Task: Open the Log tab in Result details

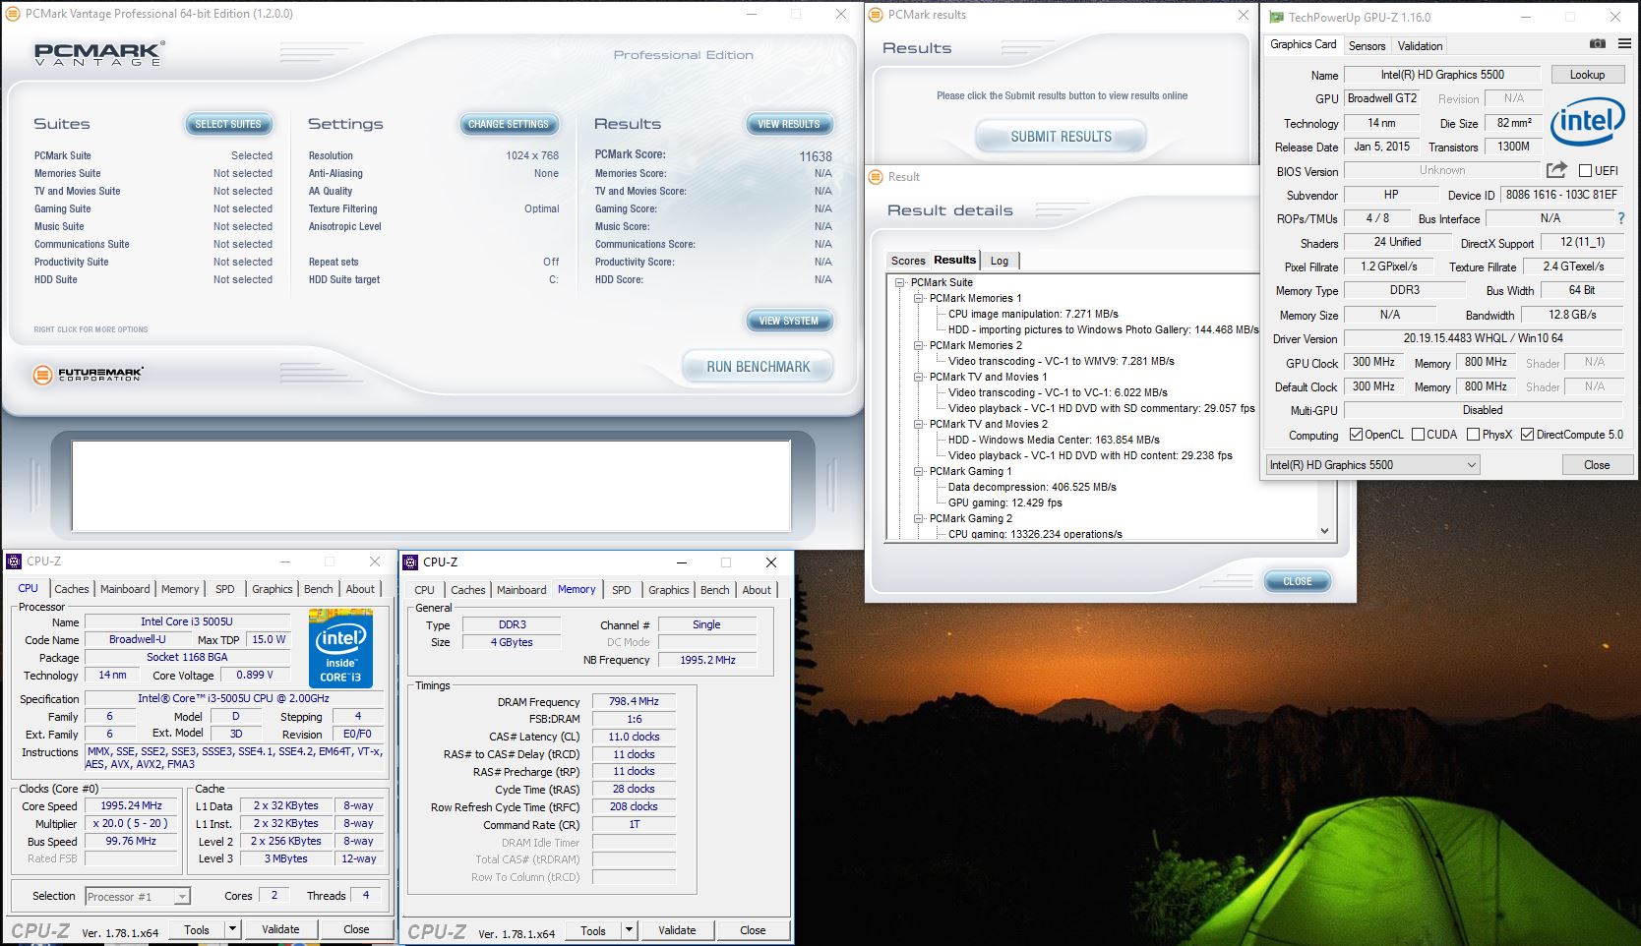Action: [x=1000, y=261]
